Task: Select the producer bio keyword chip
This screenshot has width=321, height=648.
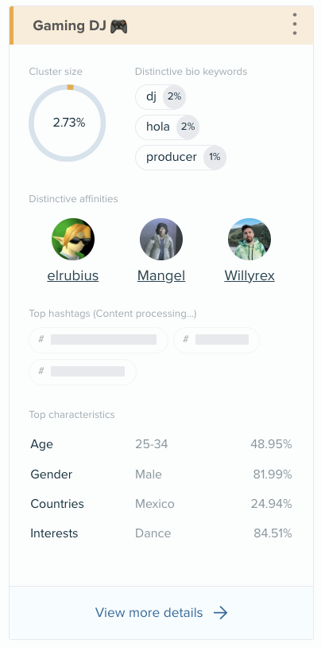Action: pos(180,157)
